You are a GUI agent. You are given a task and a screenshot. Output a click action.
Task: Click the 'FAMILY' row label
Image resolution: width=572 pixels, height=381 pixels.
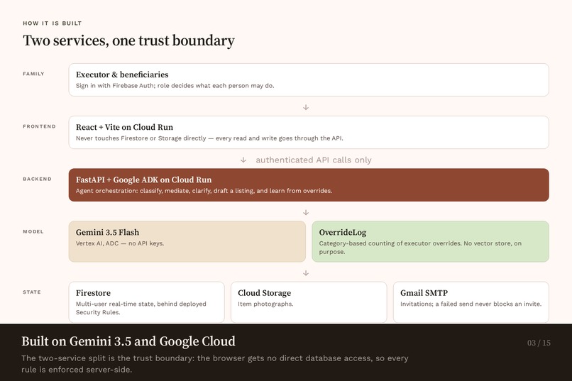pyautogui.click(x=33, y=74)
